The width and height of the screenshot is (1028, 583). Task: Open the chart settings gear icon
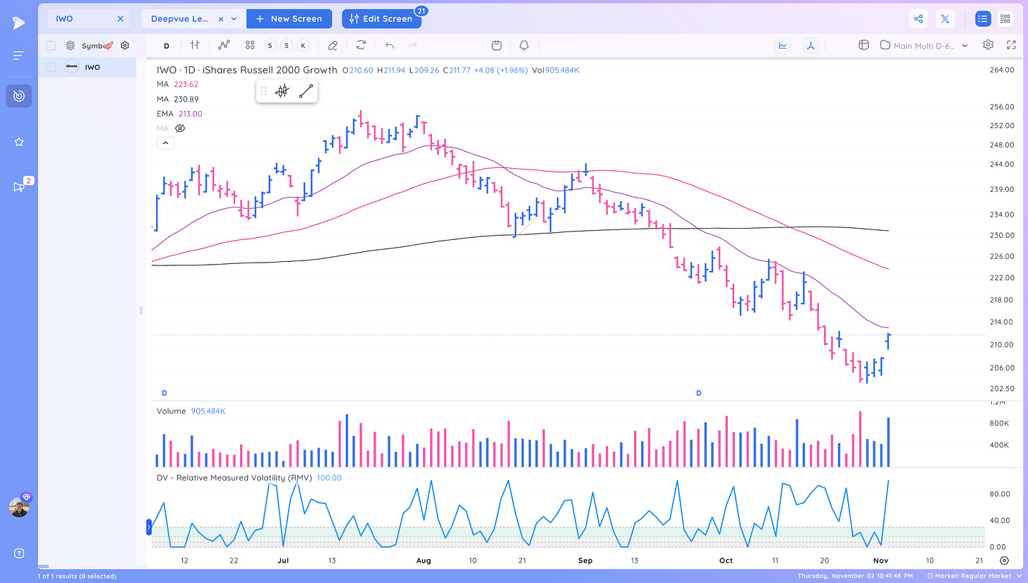coord(988,45)
